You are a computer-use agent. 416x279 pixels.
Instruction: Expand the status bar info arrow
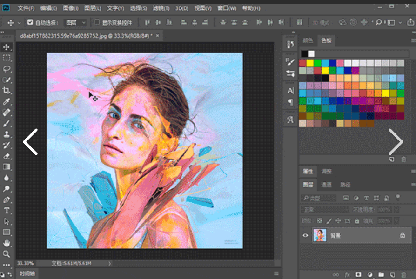(109, 263)
